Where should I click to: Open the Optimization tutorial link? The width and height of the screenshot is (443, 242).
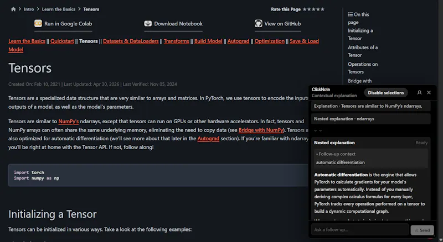coord(270,41)
